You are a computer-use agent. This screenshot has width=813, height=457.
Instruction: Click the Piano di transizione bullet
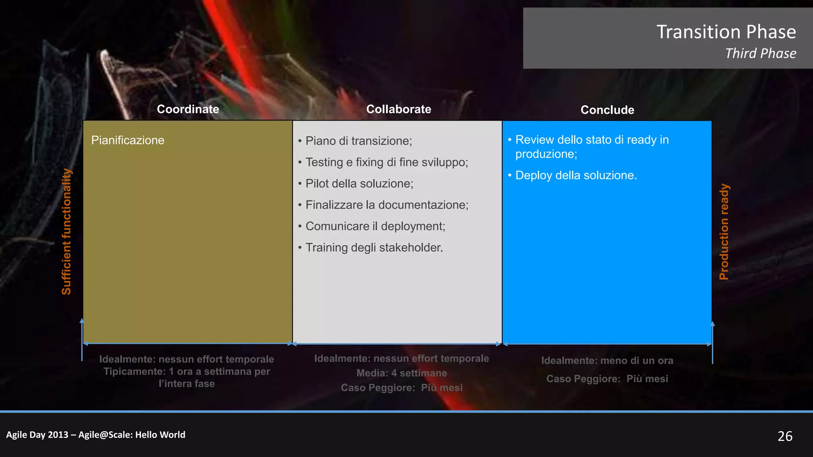pyautogui.click(x=358, y=141)
